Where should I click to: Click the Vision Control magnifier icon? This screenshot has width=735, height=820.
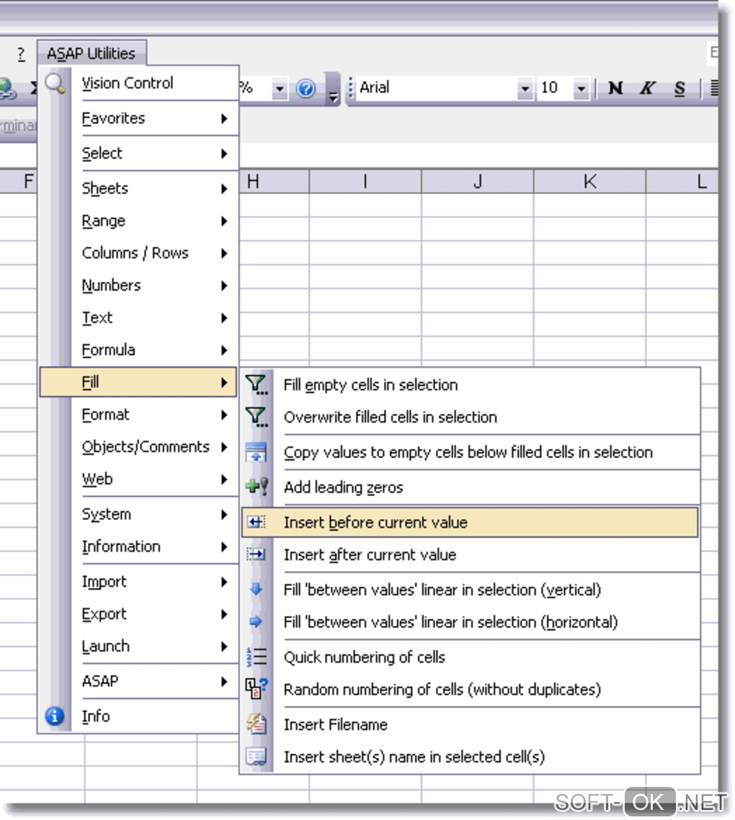pos(55,83)
